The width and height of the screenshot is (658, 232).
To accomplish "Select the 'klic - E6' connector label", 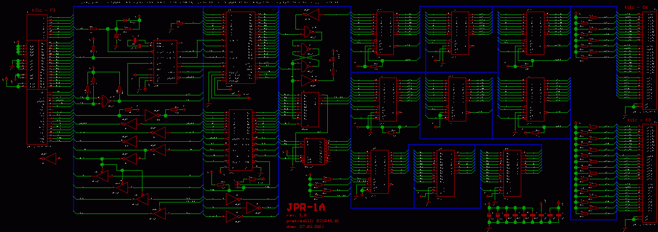I will click(635, 7).
